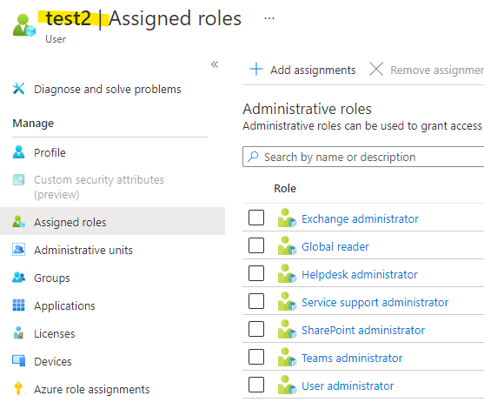Click the Licenses icon in sidebar
Screen dimensions: 484x409
pyautogui.click(x=18, y=333)
